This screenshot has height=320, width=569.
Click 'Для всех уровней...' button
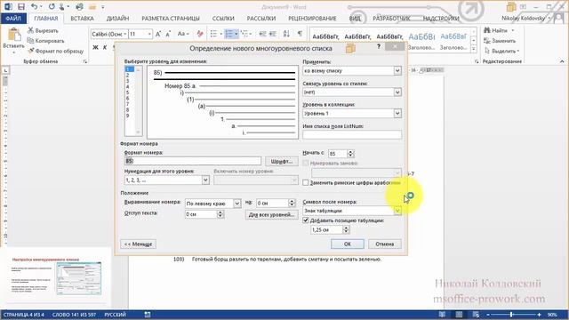[271, 215]
